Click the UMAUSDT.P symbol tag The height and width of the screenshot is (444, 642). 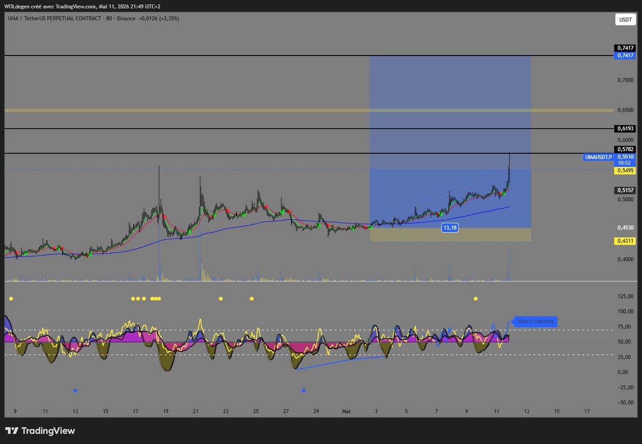[599, 157]
